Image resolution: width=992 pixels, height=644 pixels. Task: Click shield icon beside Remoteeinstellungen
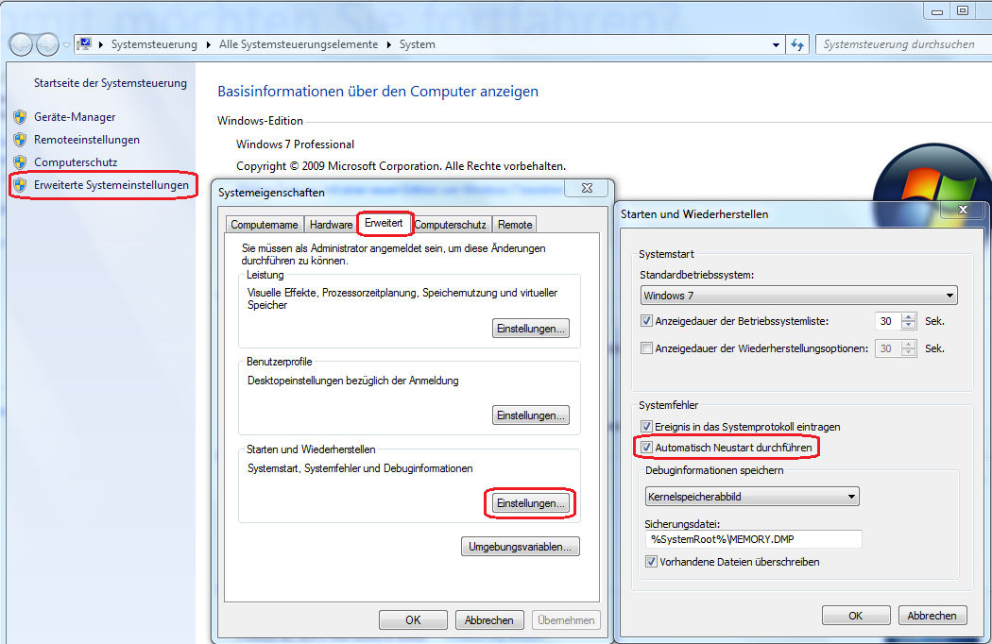20,140
